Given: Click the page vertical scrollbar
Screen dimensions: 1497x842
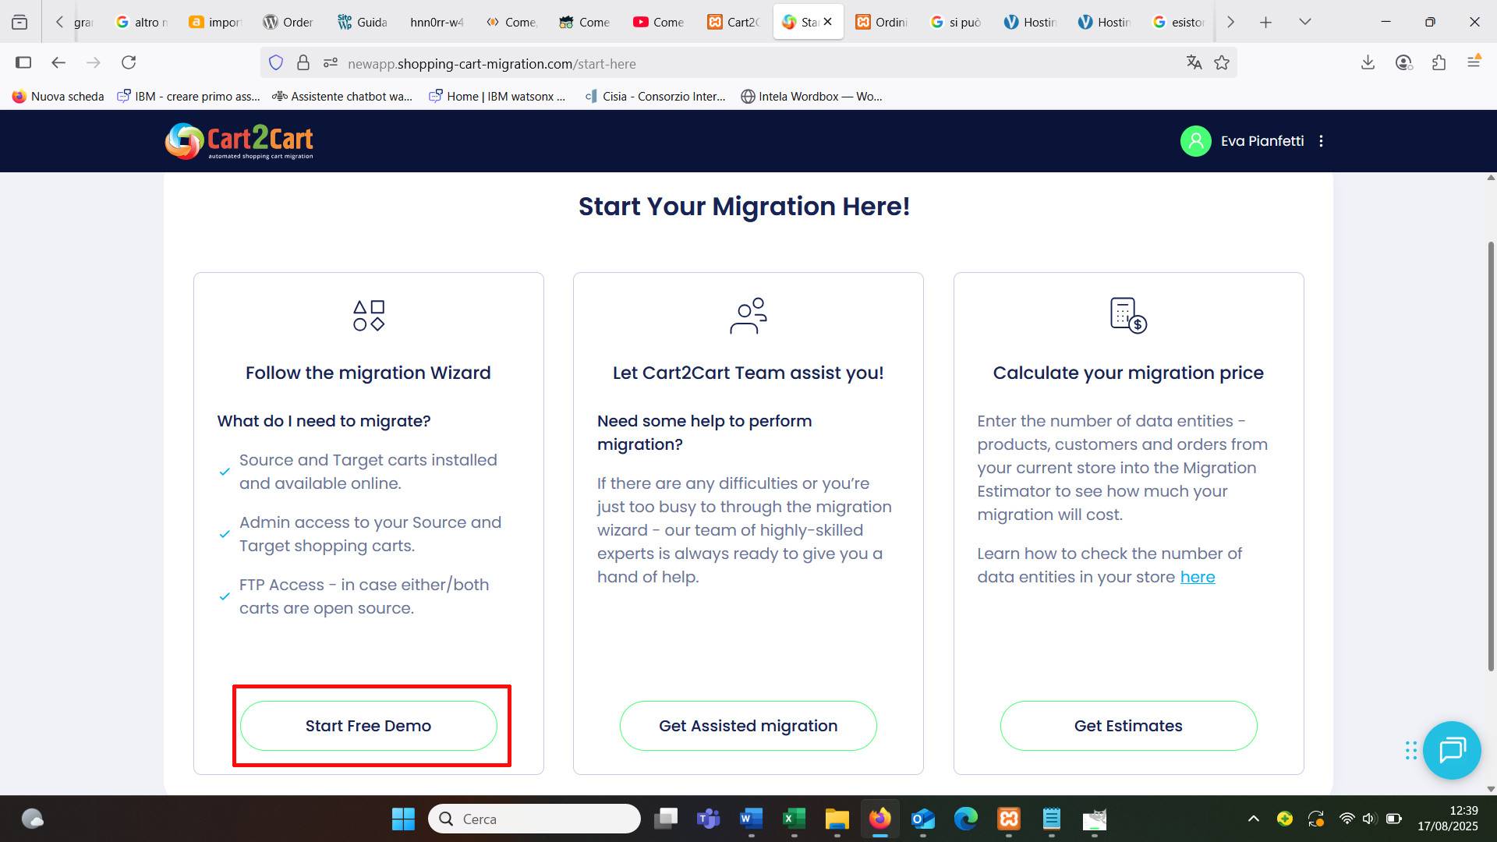Looking at the screenshot, I should point(1491,456).
